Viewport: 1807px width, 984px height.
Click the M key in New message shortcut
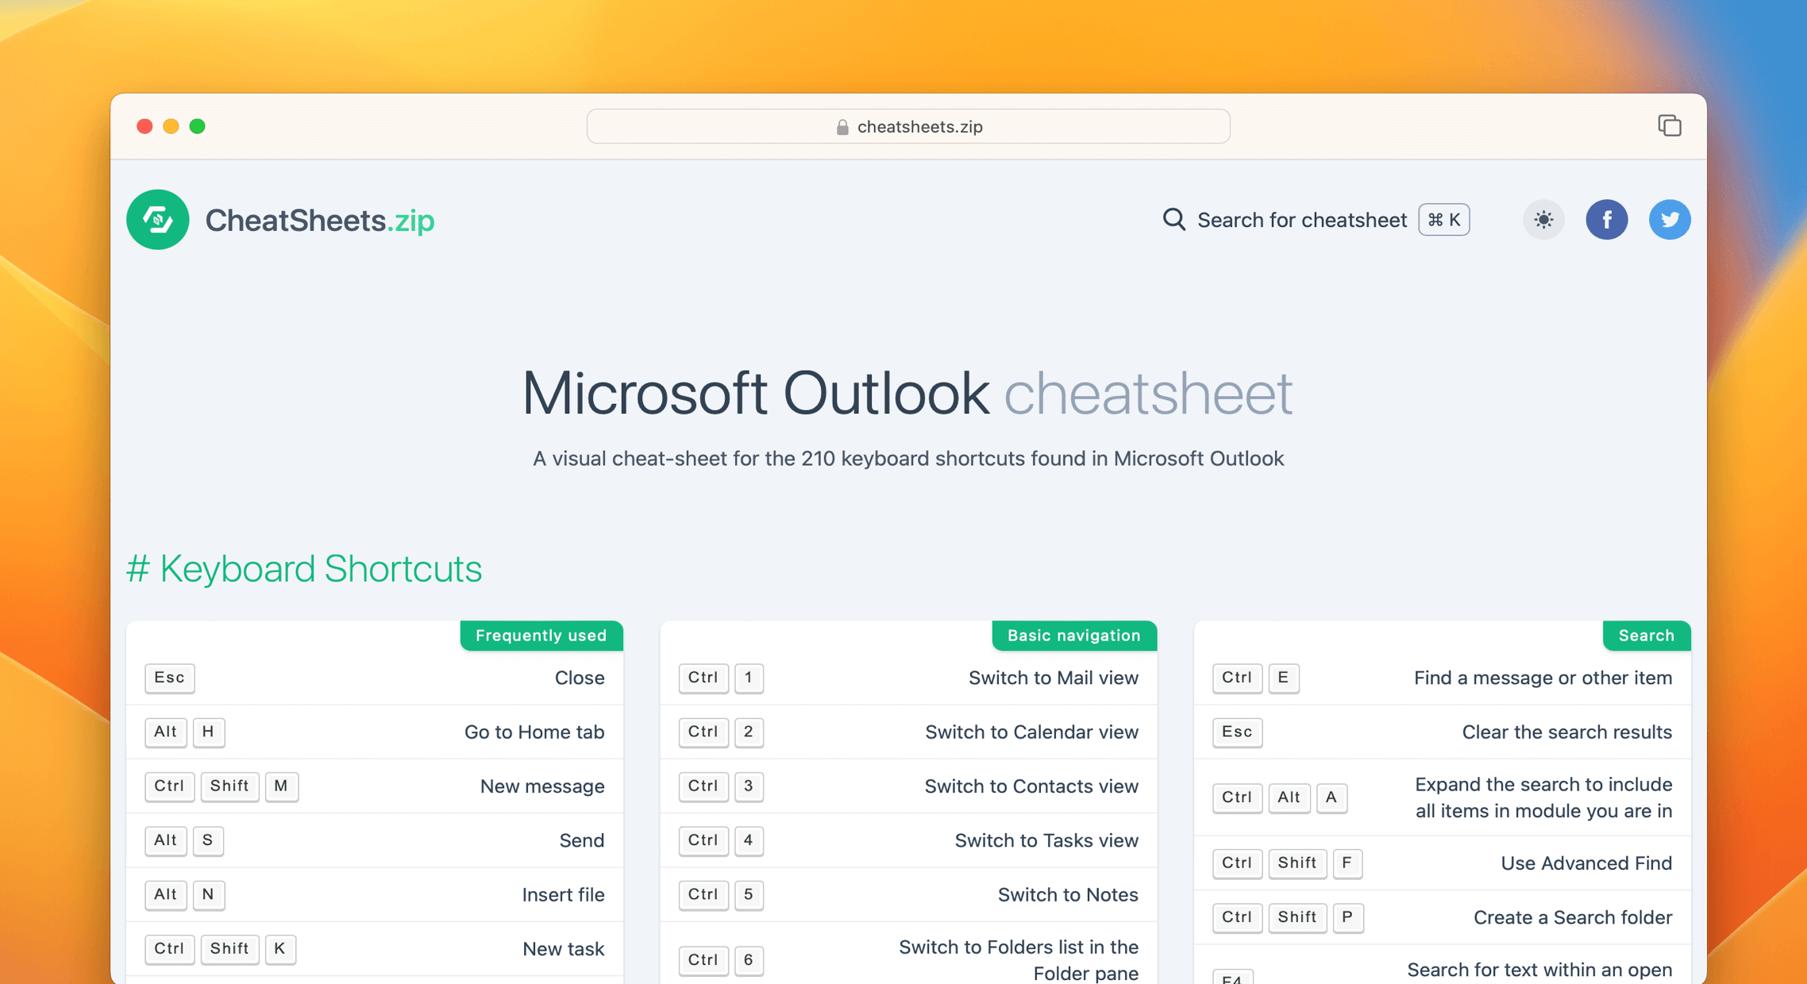[x=282, y=786]
